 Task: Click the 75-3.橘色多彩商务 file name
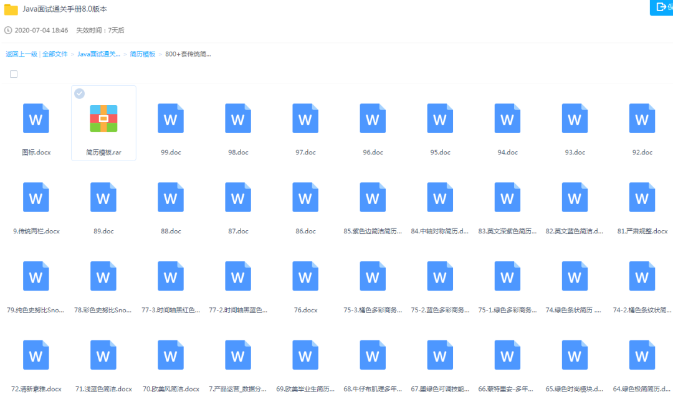tap(373, 310)
